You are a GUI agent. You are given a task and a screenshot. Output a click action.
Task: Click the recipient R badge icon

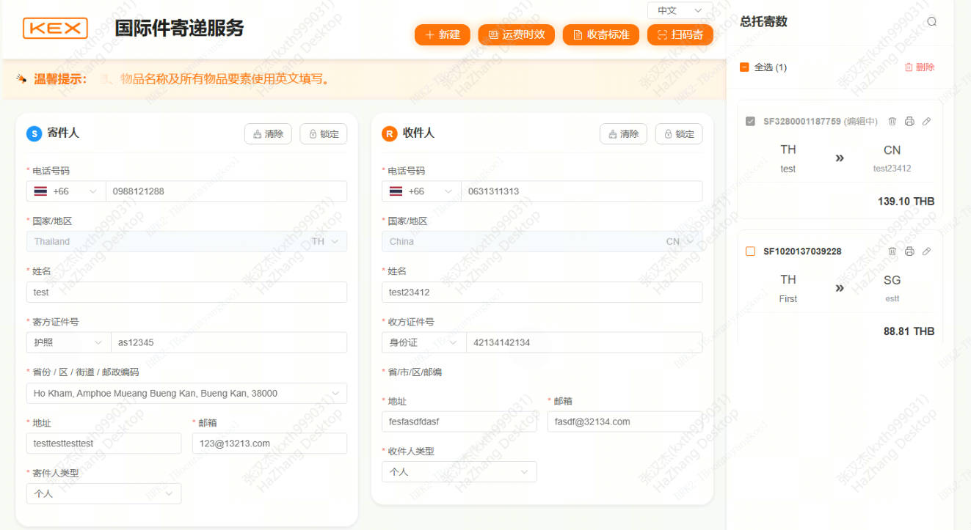[x=389, y=133]
